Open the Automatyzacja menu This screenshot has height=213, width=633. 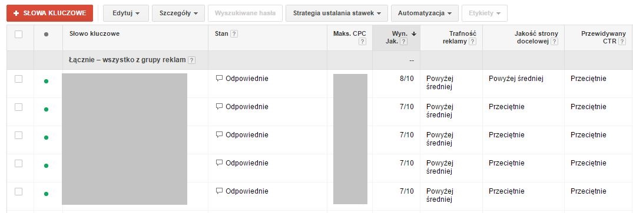(x=425, y=13)
